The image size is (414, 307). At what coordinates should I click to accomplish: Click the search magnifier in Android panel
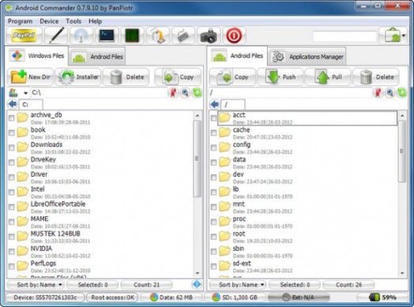point(390,92)
